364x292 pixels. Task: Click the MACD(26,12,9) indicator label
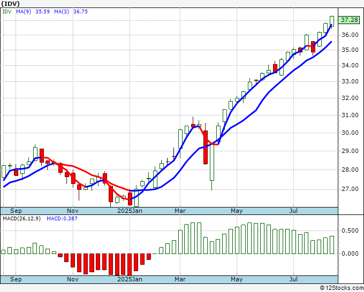coord(21,219)
